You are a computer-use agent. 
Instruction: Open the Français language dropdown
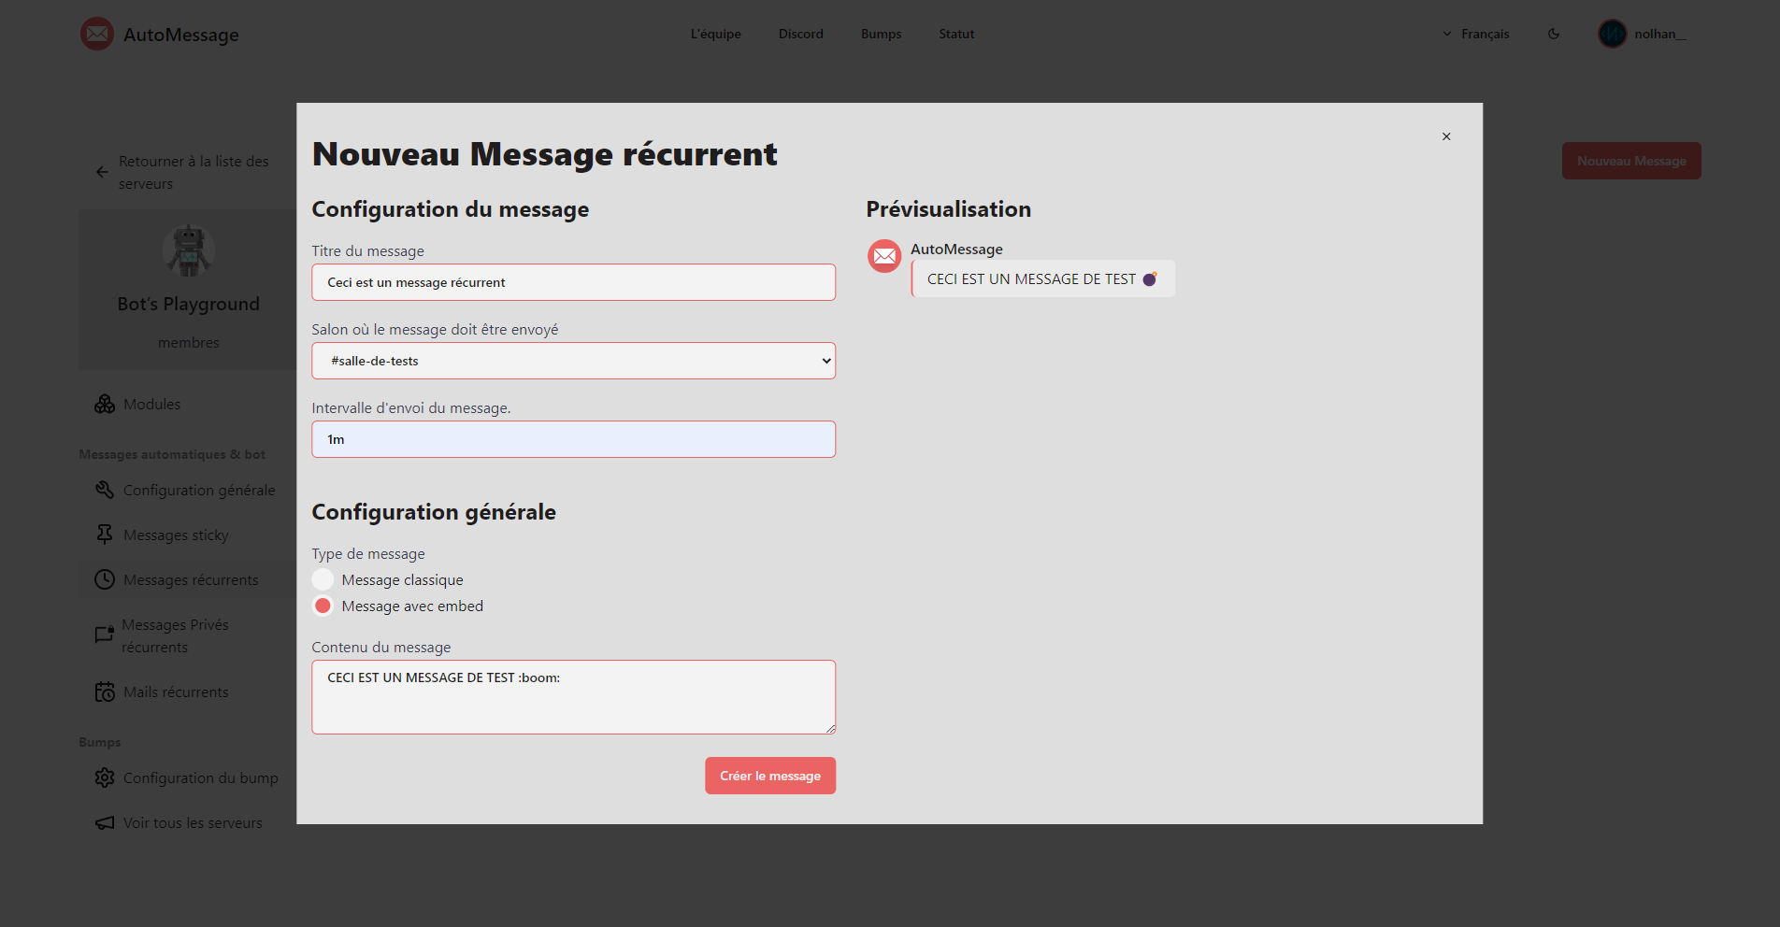[1476, 34]
